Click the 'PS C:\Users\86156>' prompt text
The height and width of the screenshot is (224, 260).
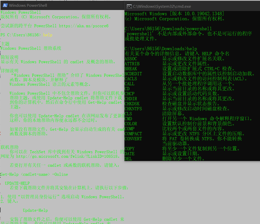point(20,35)
